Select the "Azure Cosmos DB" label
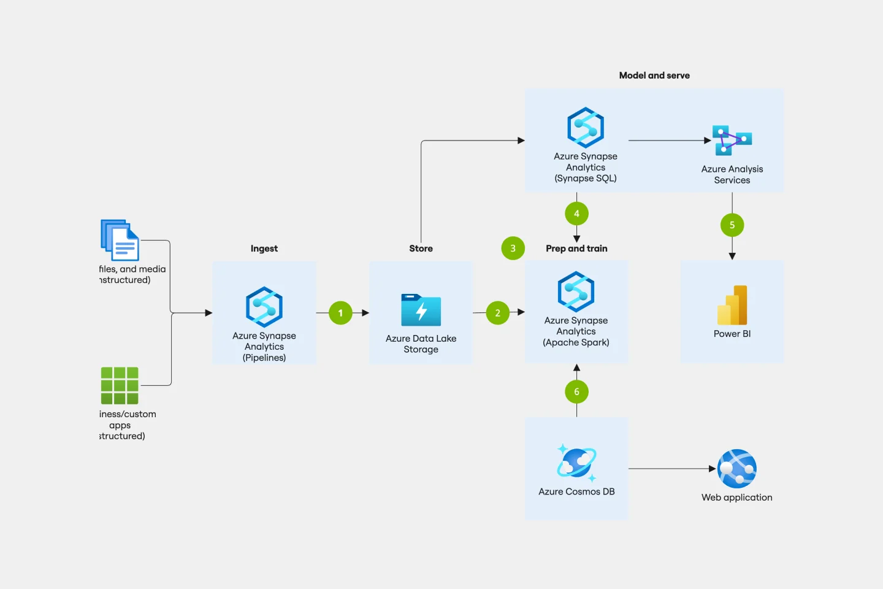Viewport: 883px width, 589px height. click(576, 491)
